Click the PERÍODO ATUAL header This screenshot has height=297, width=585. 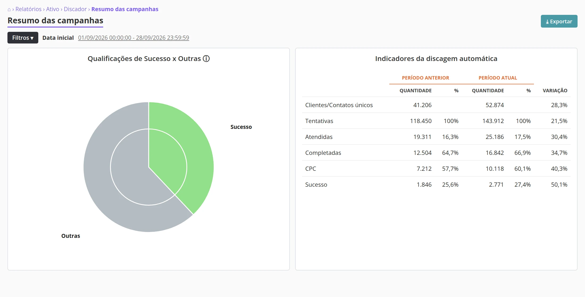498,78
